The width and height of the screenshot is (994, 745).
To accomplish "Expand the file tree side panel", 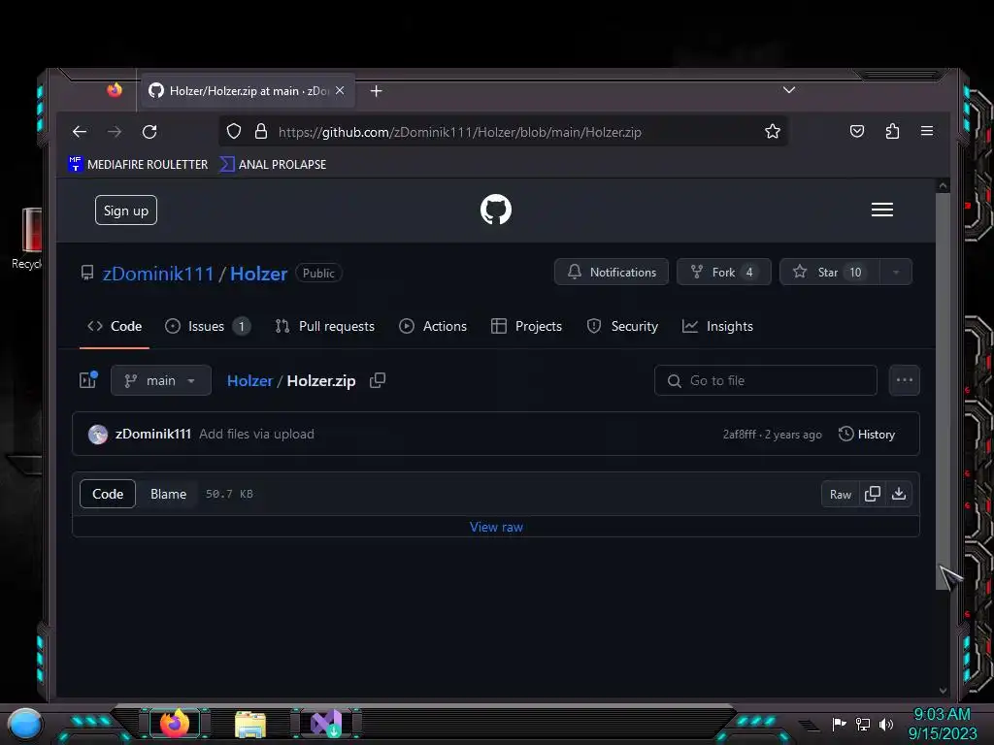I will [88, 380].
